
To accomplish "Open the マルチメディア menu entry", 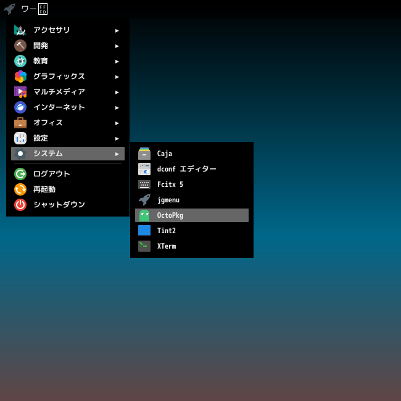I will coord(68,92).
